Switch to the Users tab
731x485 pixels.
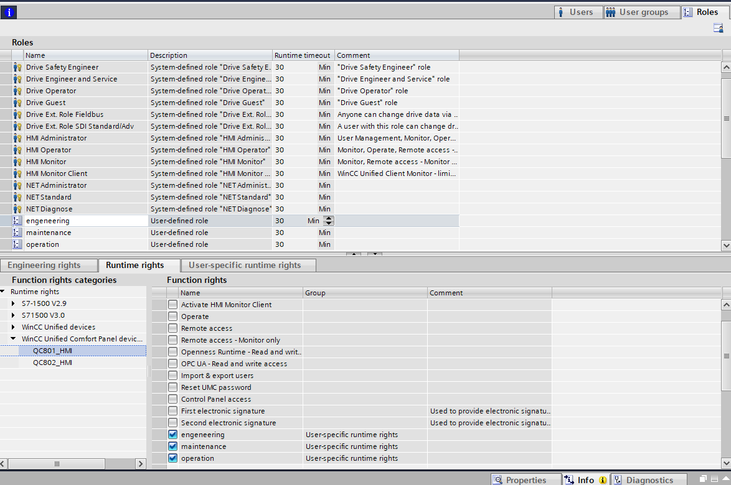(x=578, y=12)
